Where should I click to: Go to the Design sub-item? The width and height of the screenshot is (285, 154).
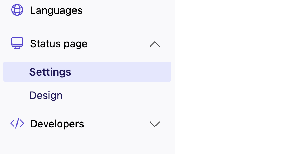point(46,96)
